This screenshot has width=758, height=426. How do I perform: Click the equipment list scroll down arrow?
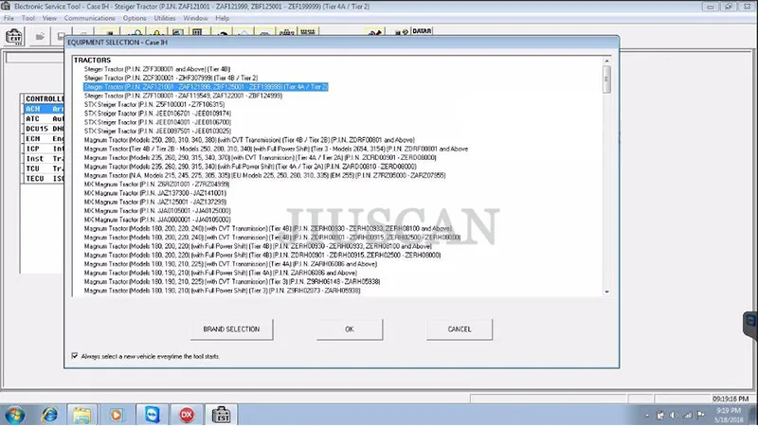pos(606,292)
